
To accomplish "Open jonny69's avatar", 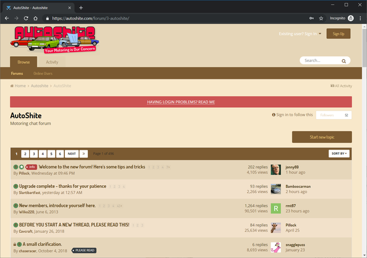I will 276,170.
